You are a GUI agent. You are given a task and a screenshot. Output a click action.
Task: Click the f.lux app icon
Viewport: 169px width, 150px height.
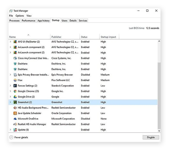coord(15,80)
